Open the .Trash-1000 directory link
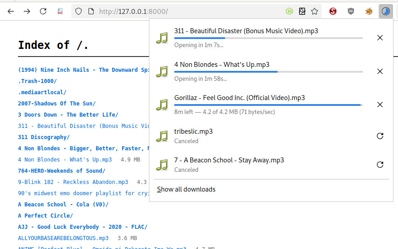The width and height of the screenshot is (398, 249). [x=37, y=81]
